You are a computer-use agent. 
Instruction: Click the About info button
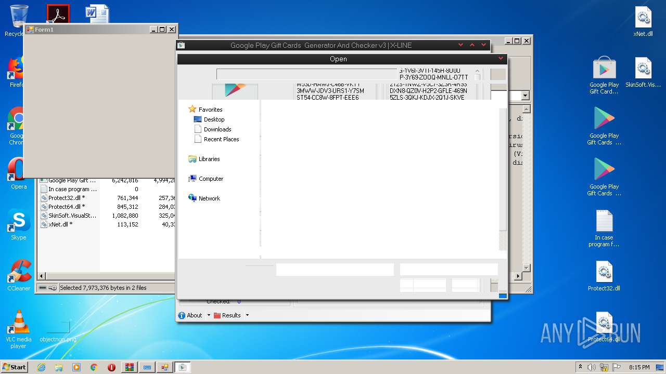(x=190, y=315)
